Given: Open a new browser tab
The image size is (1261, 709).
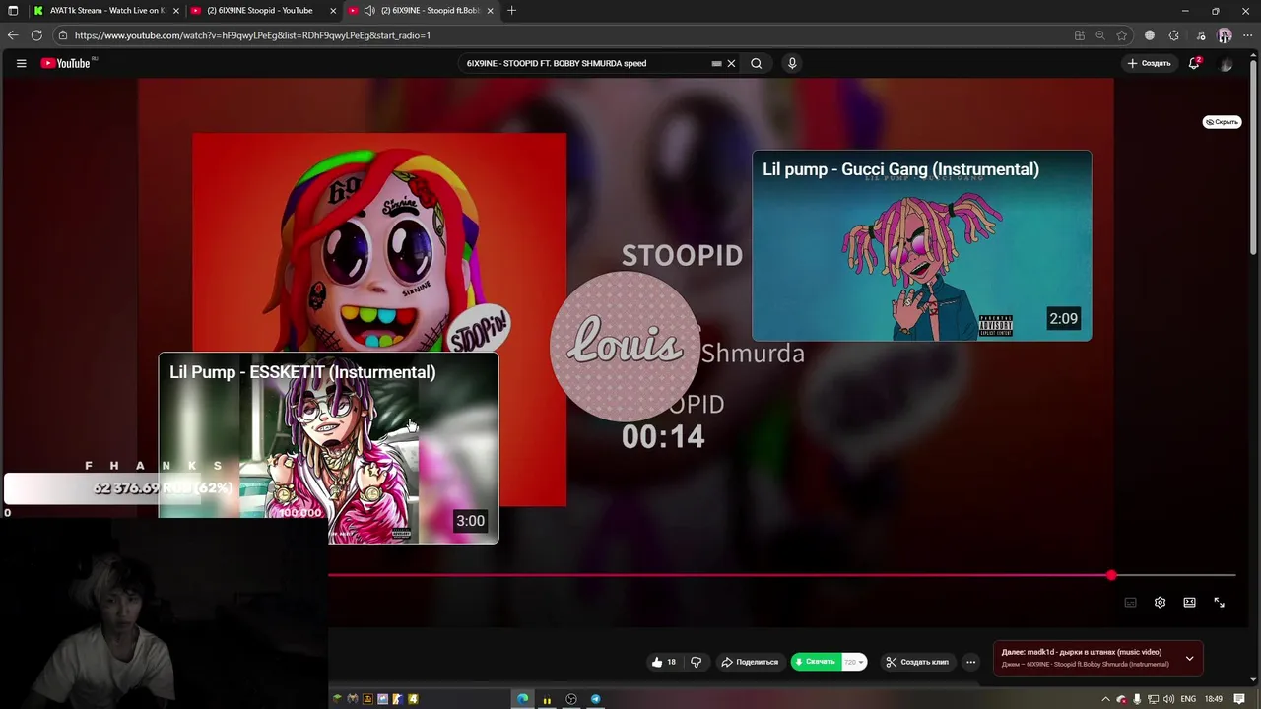Looking at the screenshot, I should [x=511, y=11].
